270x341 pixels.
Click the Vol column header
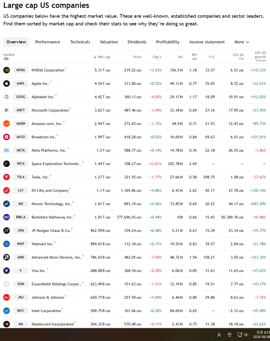(x=180, y=57)
